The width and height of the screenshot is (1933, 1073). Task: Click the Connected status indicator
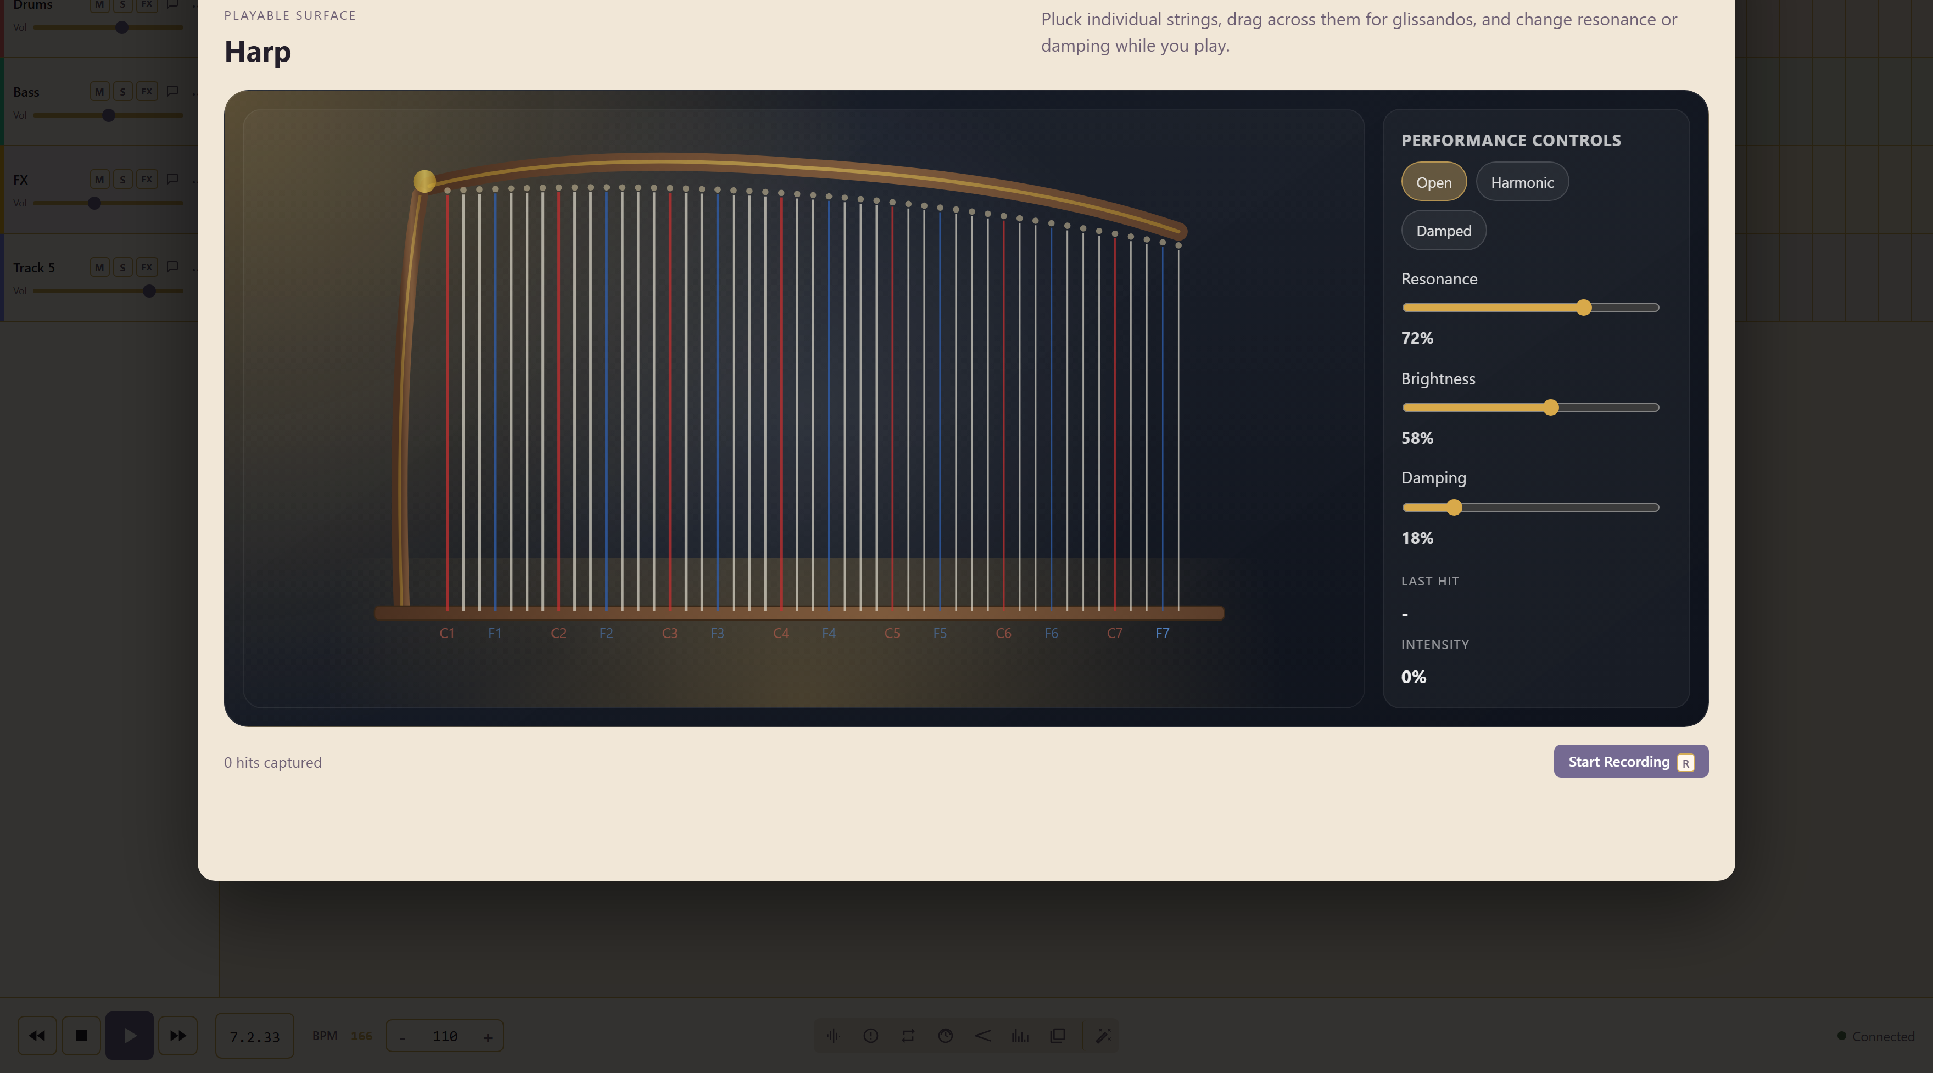click(1875, 1036)
